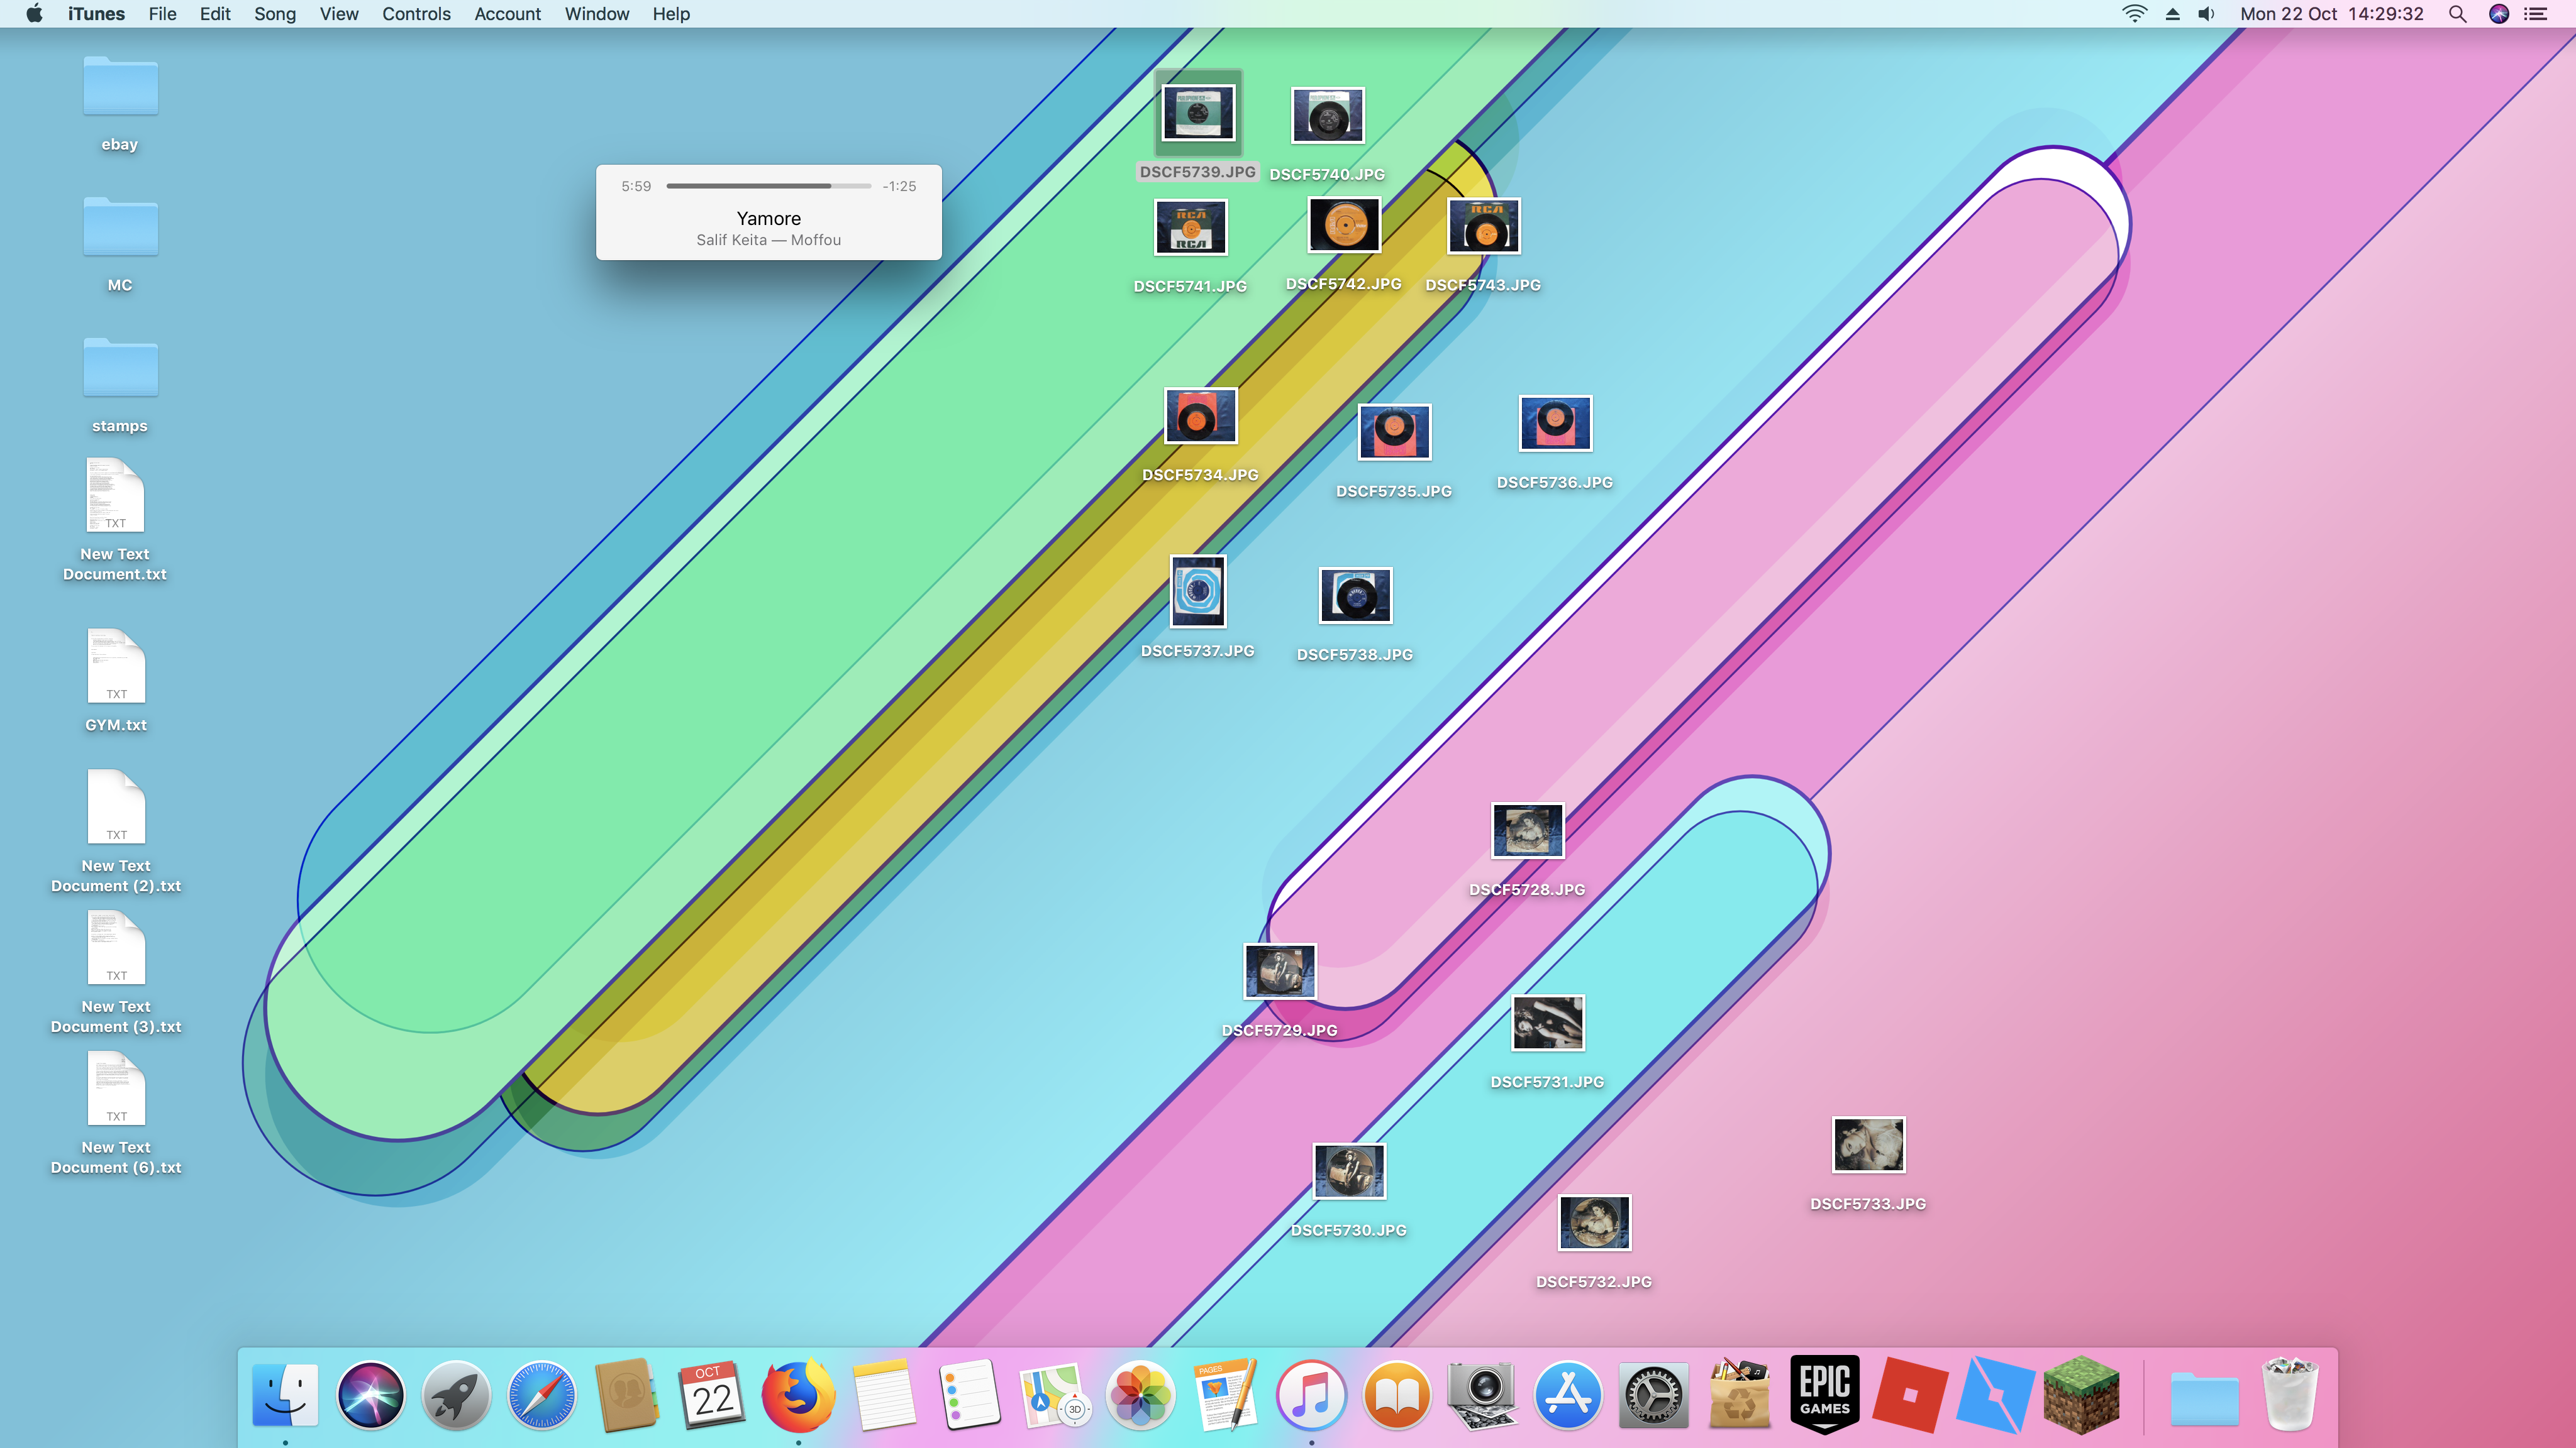Select the DSCF5733.JPG thumbnail

pos(1868,1144)
